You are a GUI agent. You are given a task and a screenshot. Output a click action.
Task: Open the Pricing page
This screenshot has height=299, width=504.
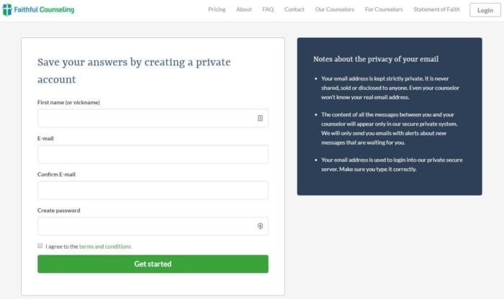[x=217, y=9]
